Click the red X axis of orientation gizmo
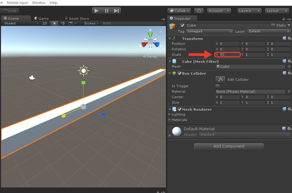 click(x=144, y=45)
